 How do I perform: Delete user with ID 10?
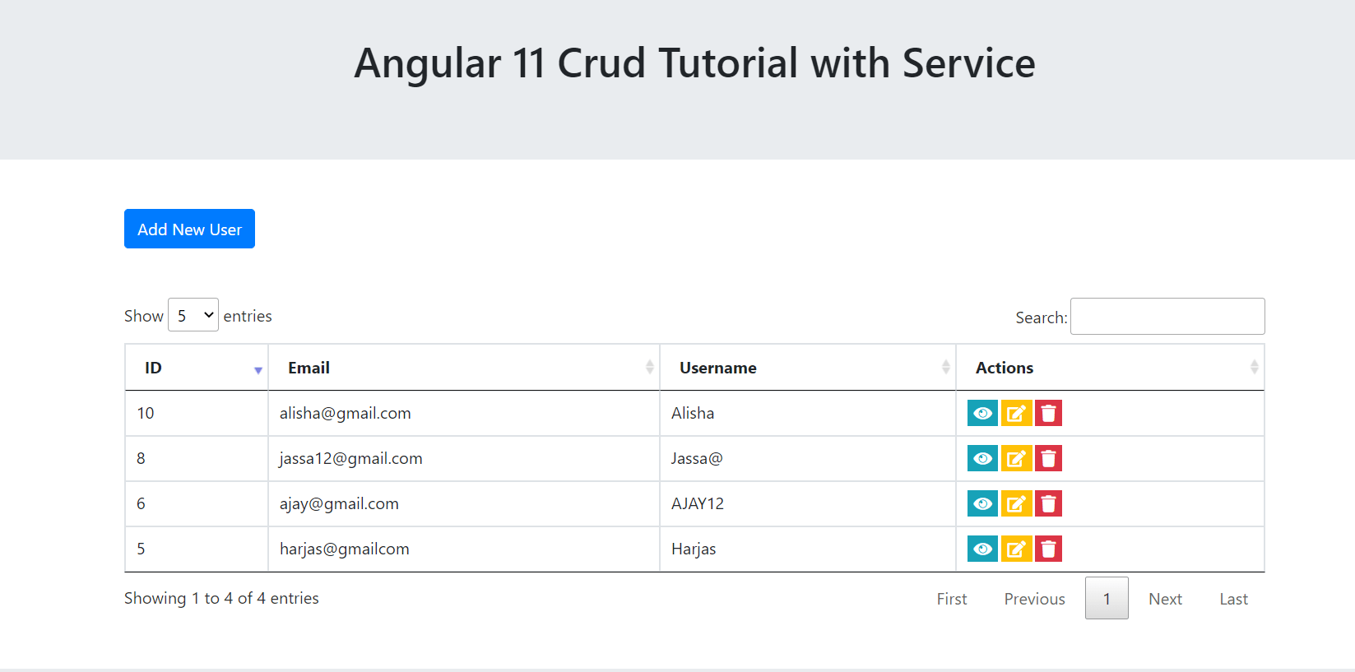click(x=1048, y=413)
